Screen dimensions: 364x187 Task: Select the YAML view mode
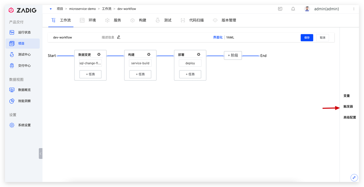pyautogui.click(x=230, y=37)
